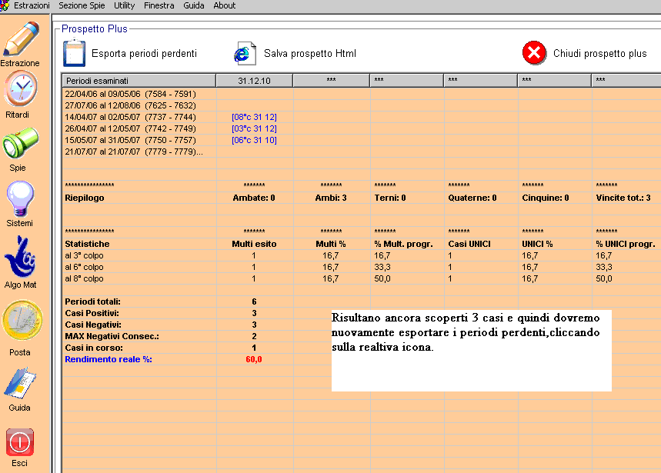Open the Sezione Spie menu

click(82, 5)
